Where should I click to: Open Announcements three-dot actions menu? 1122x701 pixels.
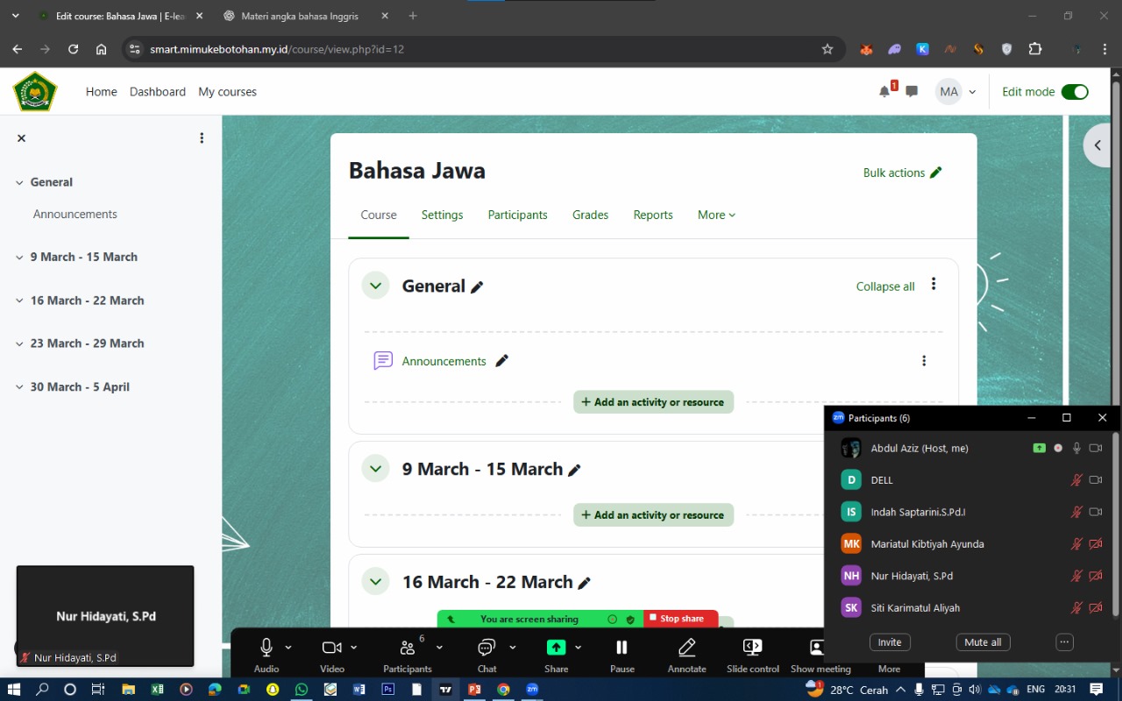[924, 361]
